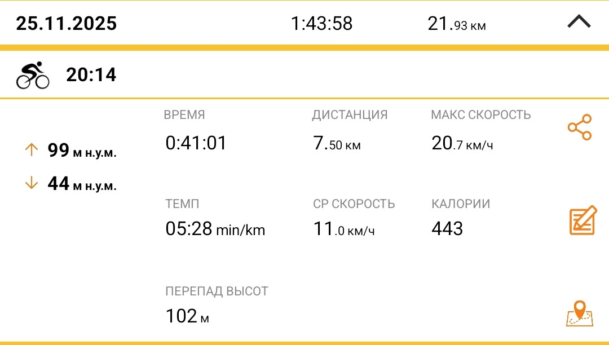Tap the ТЕМП value 05:28 min/km

(x=215, y=228)
